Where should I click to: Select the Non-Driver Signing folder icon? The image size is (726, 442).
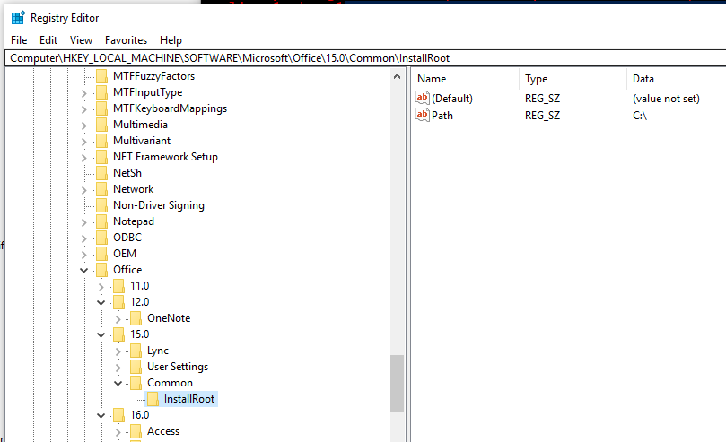[102, 205]
